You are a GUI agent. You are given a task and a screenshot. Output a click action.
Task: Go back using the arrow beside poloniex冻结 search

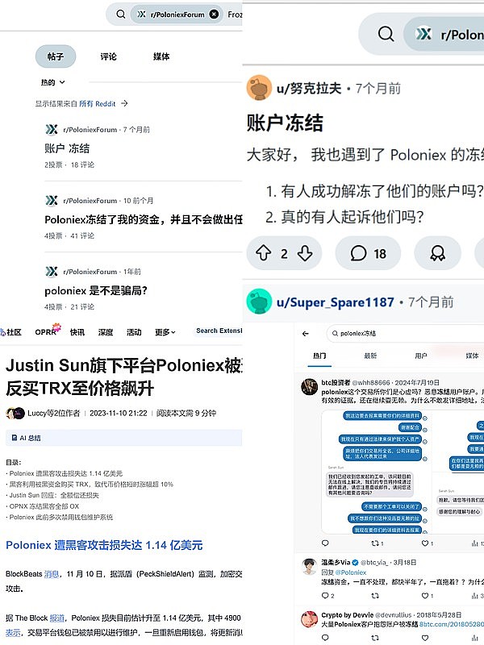coord(306,334)
